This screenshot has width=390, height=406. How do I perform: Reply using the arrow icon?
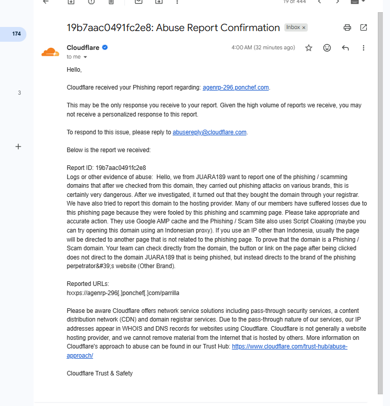[x=345, y=48]
